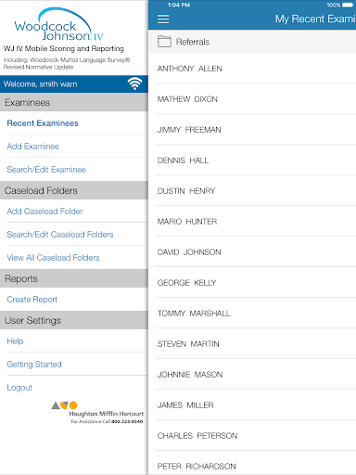
Task: Tap the battery indicator in status bar
Action: pos(348,5)
